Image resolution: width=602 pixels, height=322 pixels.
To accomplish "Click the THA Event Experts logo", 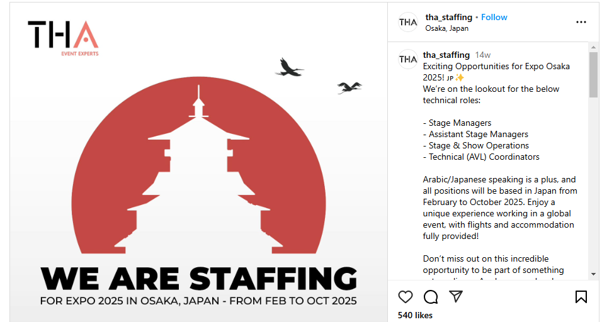I will 63,38.
